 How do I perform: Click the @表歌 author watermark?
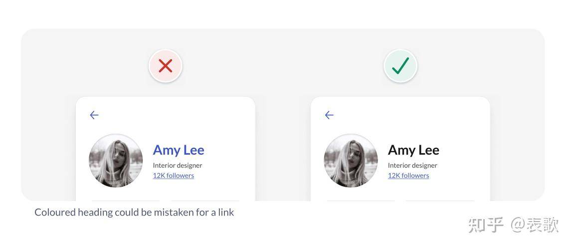click(534, 225)
